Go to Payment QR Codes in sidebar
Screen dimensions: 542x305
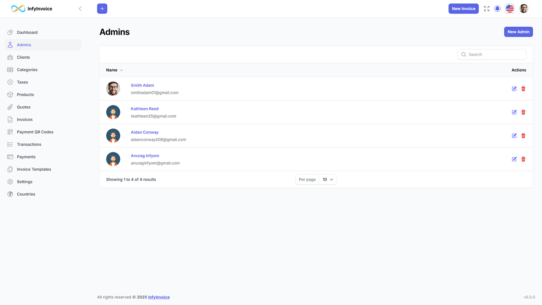(35, 132)
